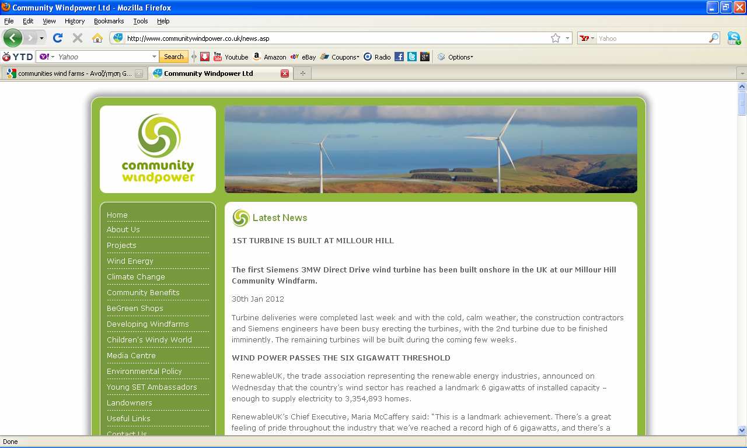Open the Youtube toolbar shortcut

tap(231, 57)
